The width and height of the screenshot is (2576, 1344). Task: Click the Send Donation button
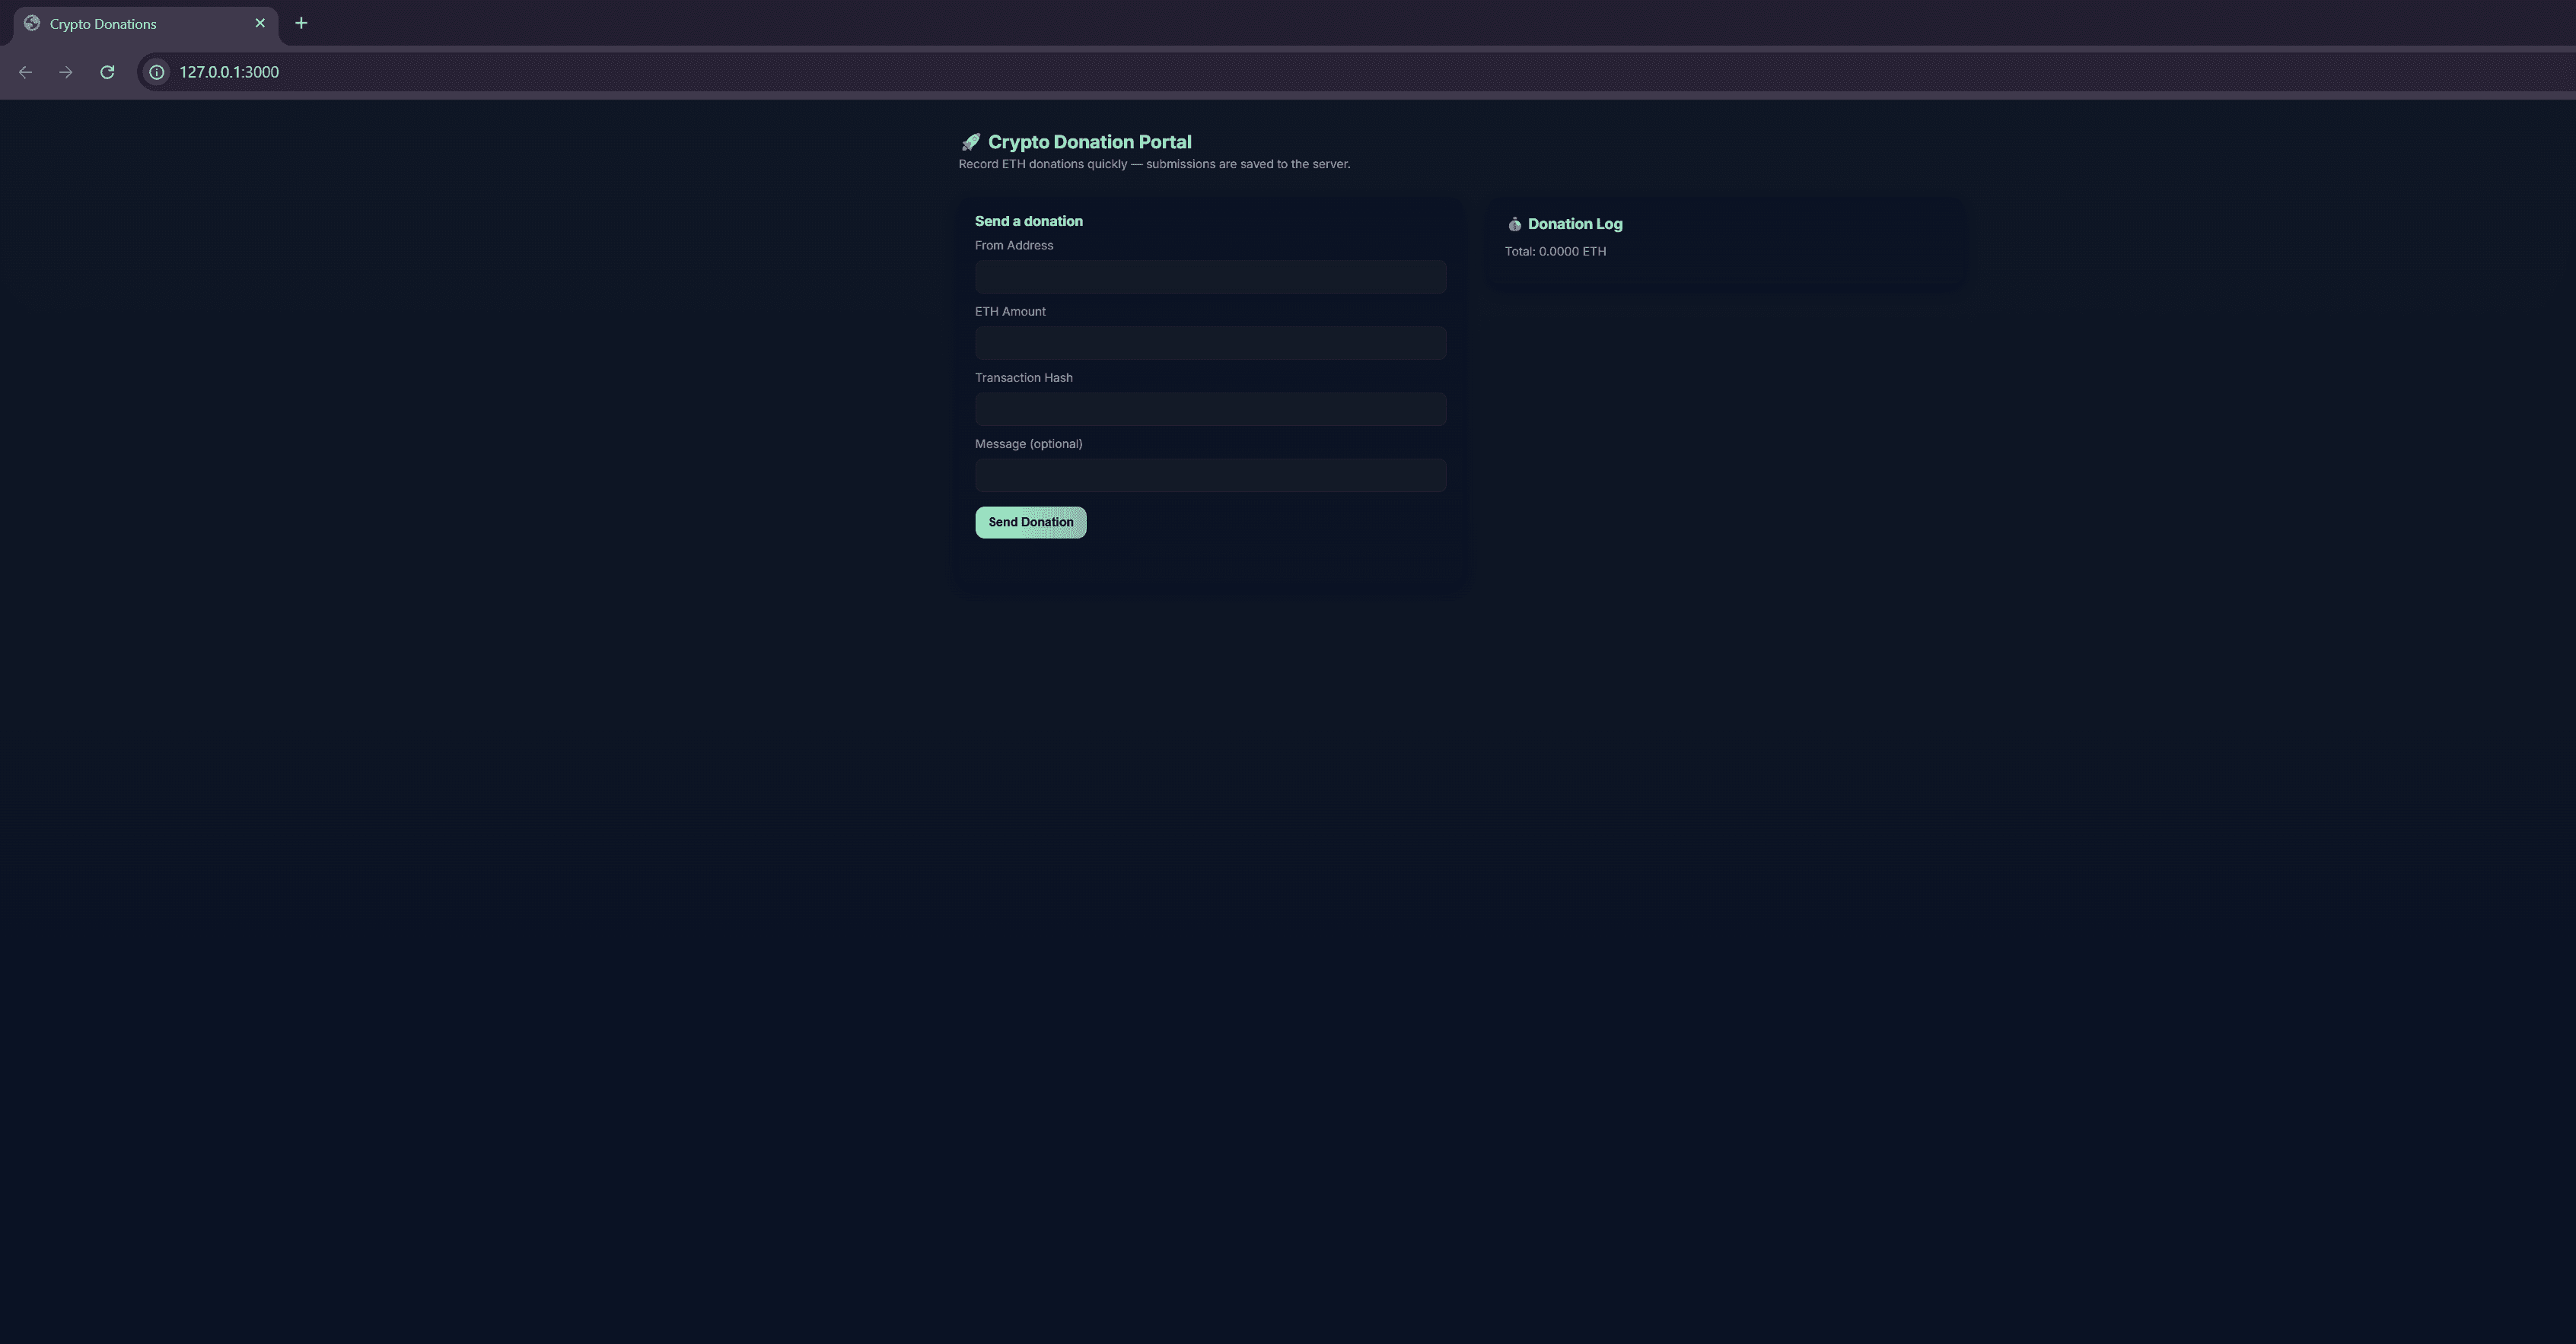(x=1030, y=522)
